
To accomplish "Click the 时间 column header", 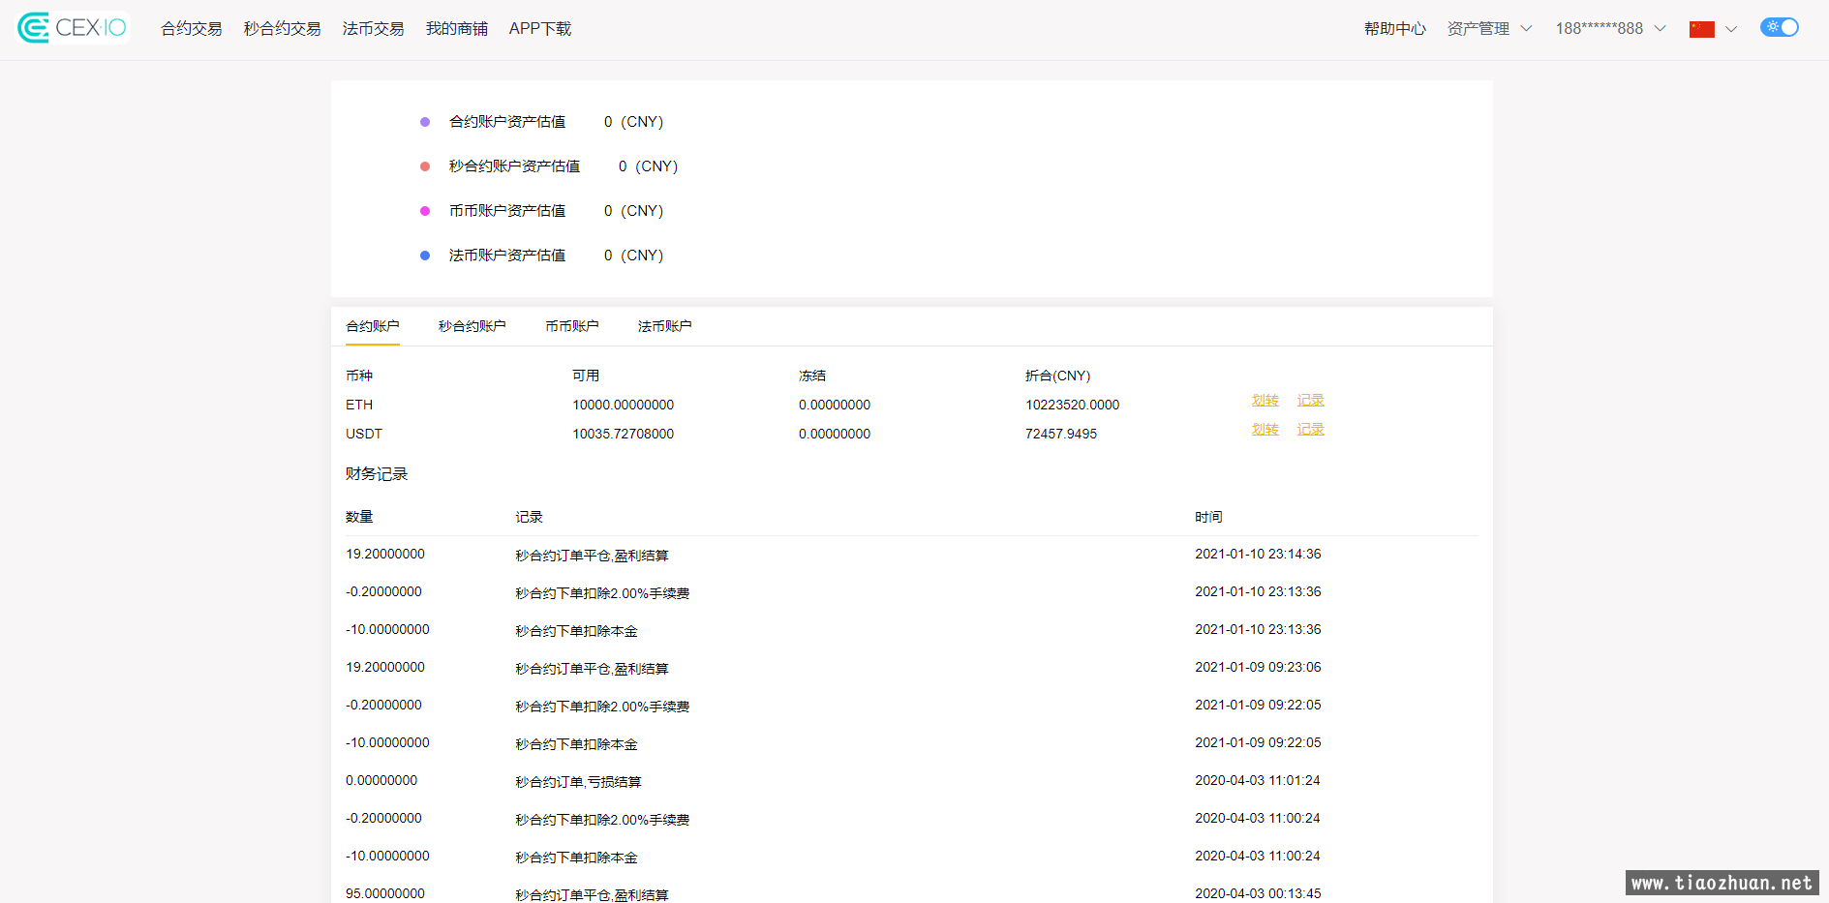I will coord(1208,517).
